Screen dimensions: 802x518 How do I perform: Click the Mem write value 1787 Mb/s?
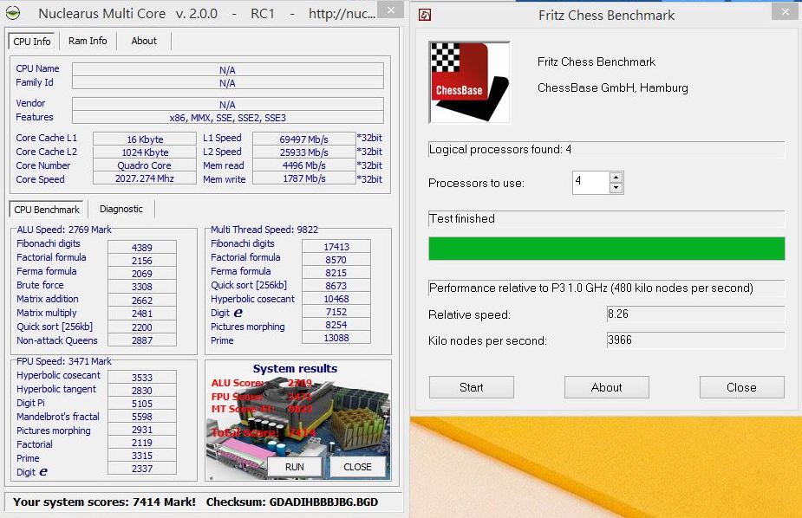303,178
